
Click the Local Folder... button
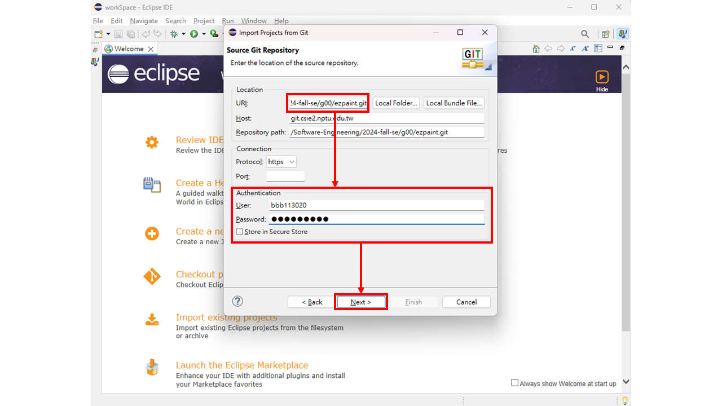click(396, 103)
